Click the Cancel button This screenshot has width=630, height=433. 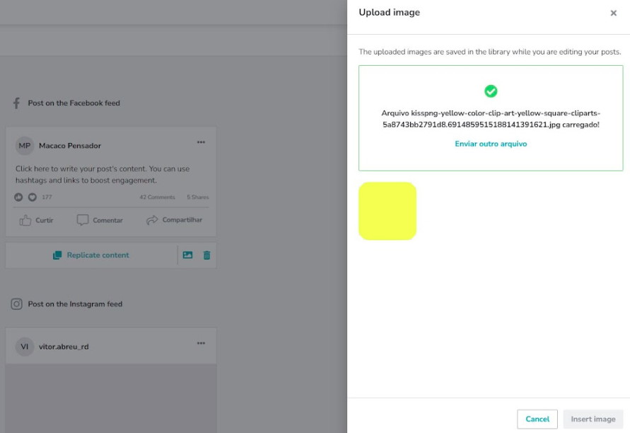click(537, 419)
